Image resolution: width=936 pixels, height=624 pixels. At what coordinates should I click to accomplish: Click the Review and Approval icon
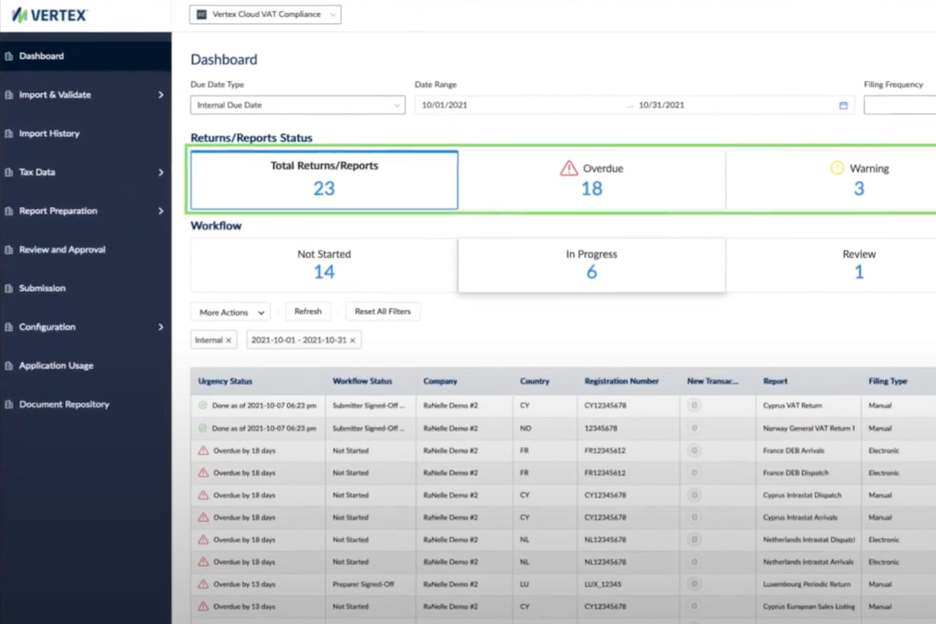[x=8, y=249]
